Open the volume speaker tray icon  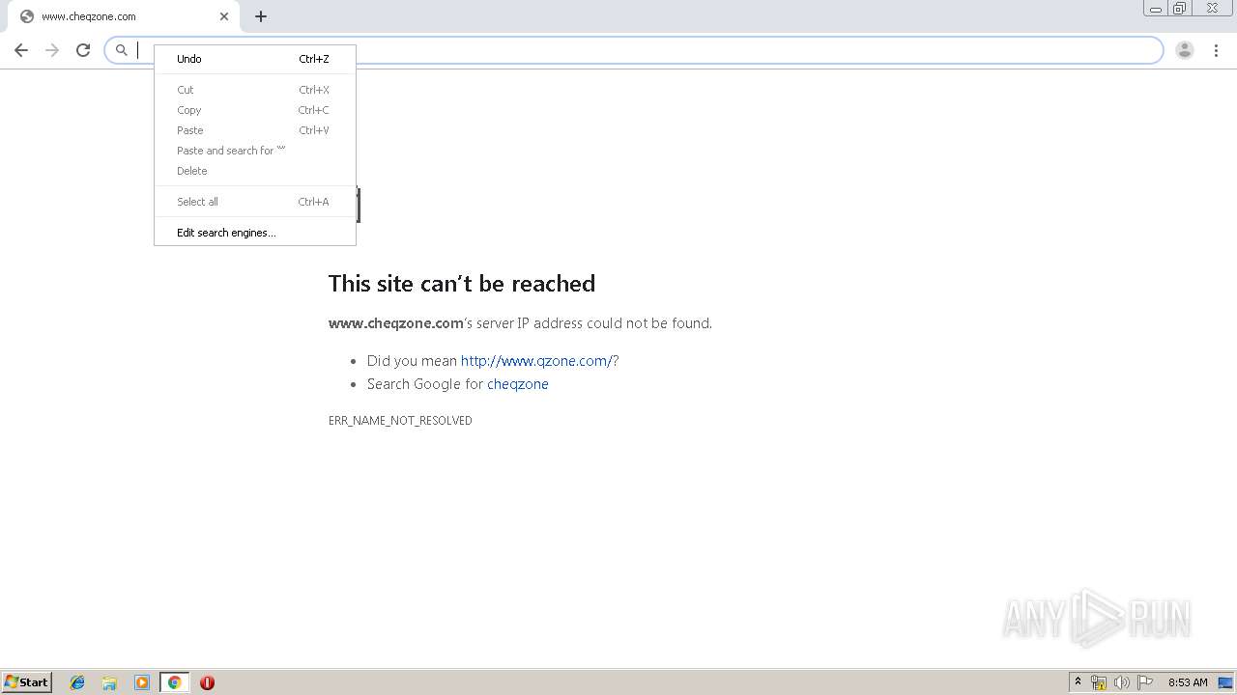click(x=1122, y=682)
